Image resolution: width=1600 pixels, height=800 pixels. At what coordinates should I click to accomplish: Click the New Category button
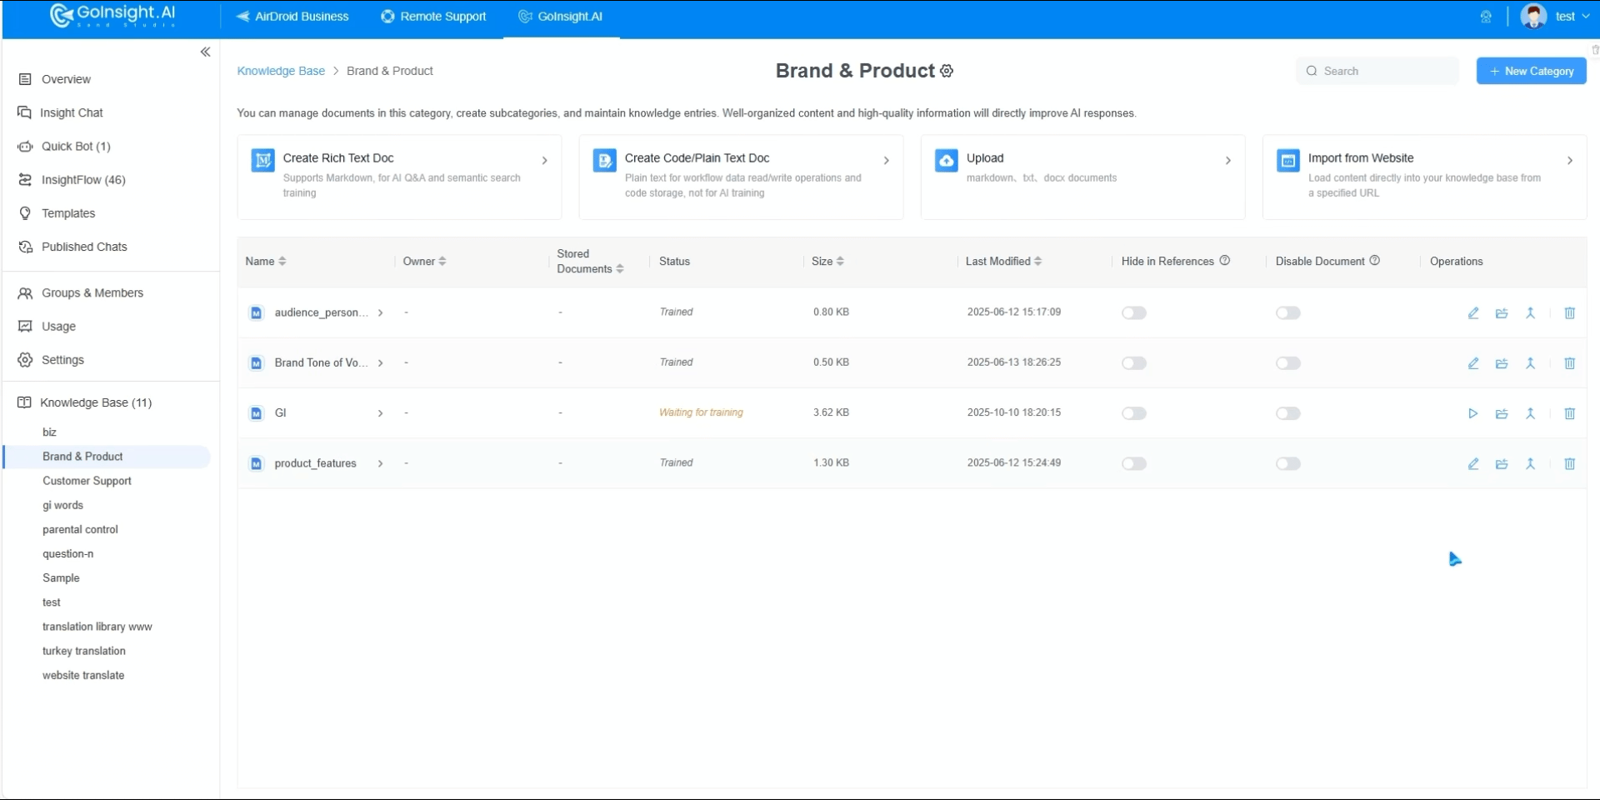tap(1531, 72)
